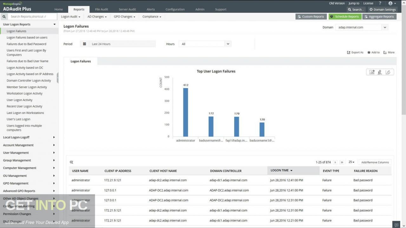Click the top Search button

point(356,9)
